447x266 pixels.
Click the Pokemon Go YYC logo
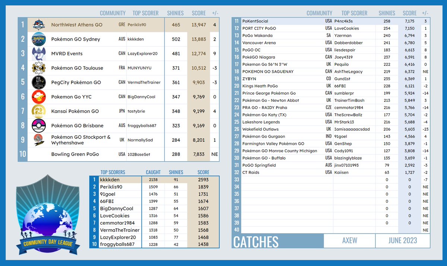[x=39, y=97]
